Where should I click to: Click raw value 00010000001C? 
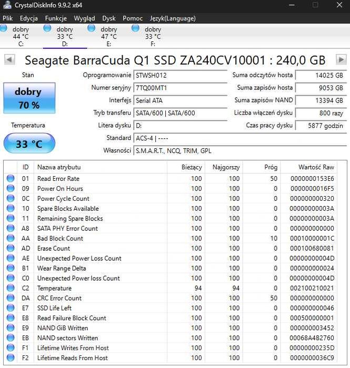click(x=312, y=239)
